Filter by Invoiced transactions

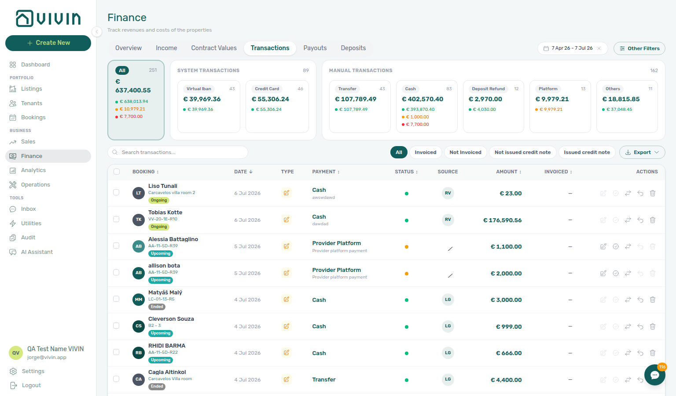tap(426, 152)
